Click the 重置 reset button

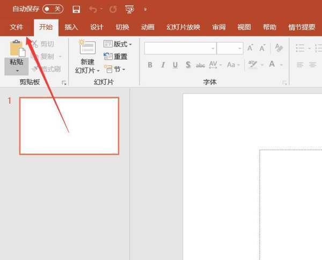click(116, 56)
